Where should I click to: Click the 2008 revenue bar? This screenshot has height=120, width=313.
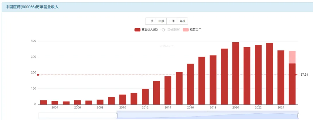pos(100,102)
